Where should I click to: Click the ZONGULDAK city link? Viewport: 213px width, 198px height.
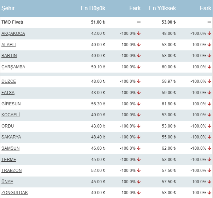click(x=14, y=193)
